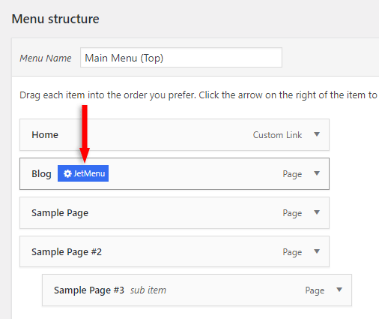Expand the Blog menu item arrow

coord(317,173)
